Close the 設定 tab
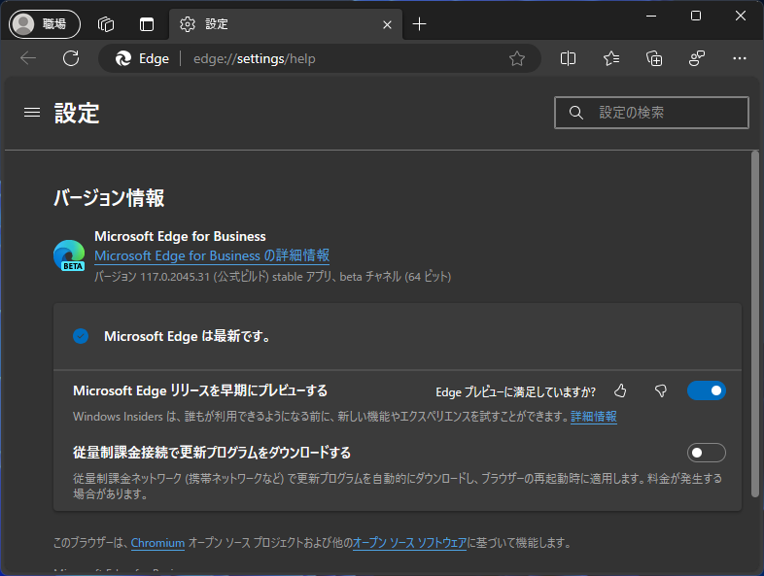The image size is (764, 576). tap(388, 24)
